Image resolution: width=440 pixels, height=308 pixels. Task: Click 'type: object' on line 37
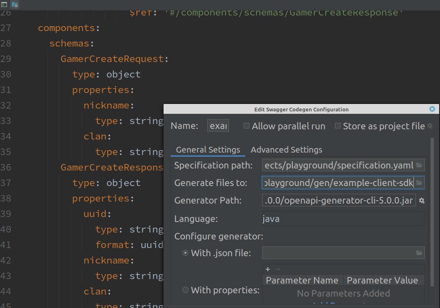[x=106, y=183]
